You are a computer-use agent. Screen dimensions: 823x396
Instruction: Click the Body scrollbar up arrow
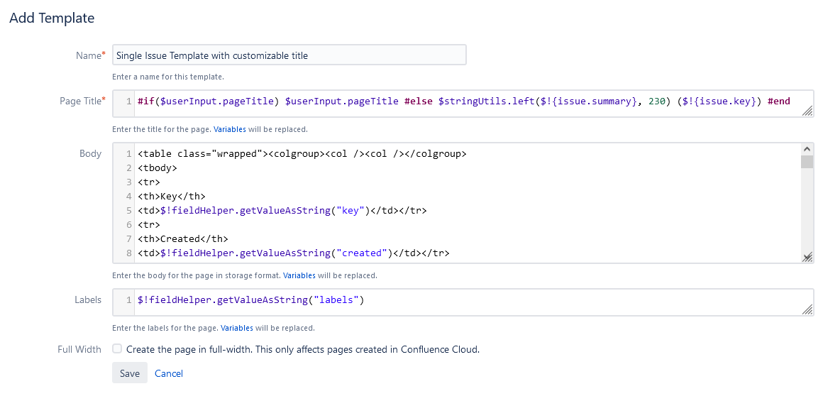pyautogui.click(x=807, y=149)
